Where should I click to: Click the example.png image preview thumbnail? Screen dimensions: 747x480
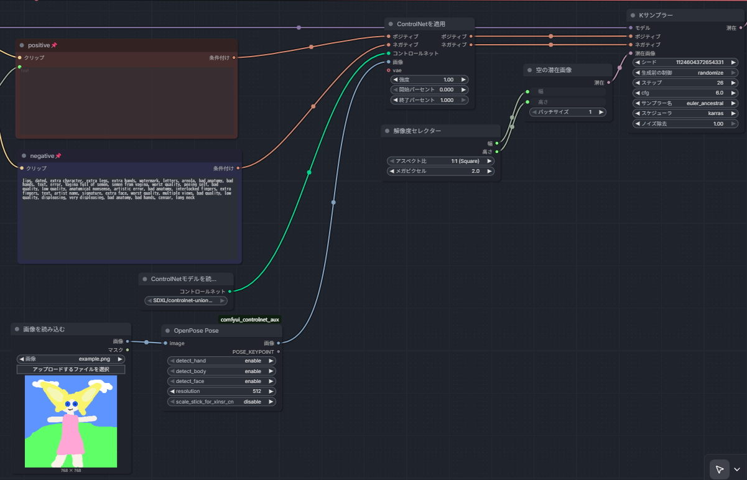[x=71, y=421]
